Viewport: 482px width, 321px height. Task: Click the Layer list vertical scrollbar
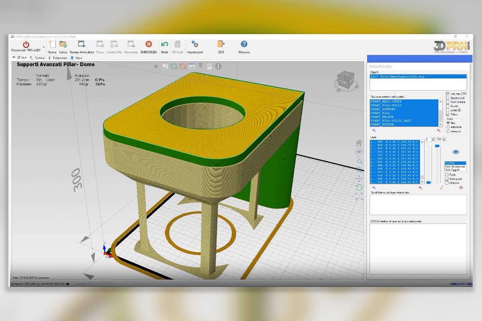pos(422,161)
